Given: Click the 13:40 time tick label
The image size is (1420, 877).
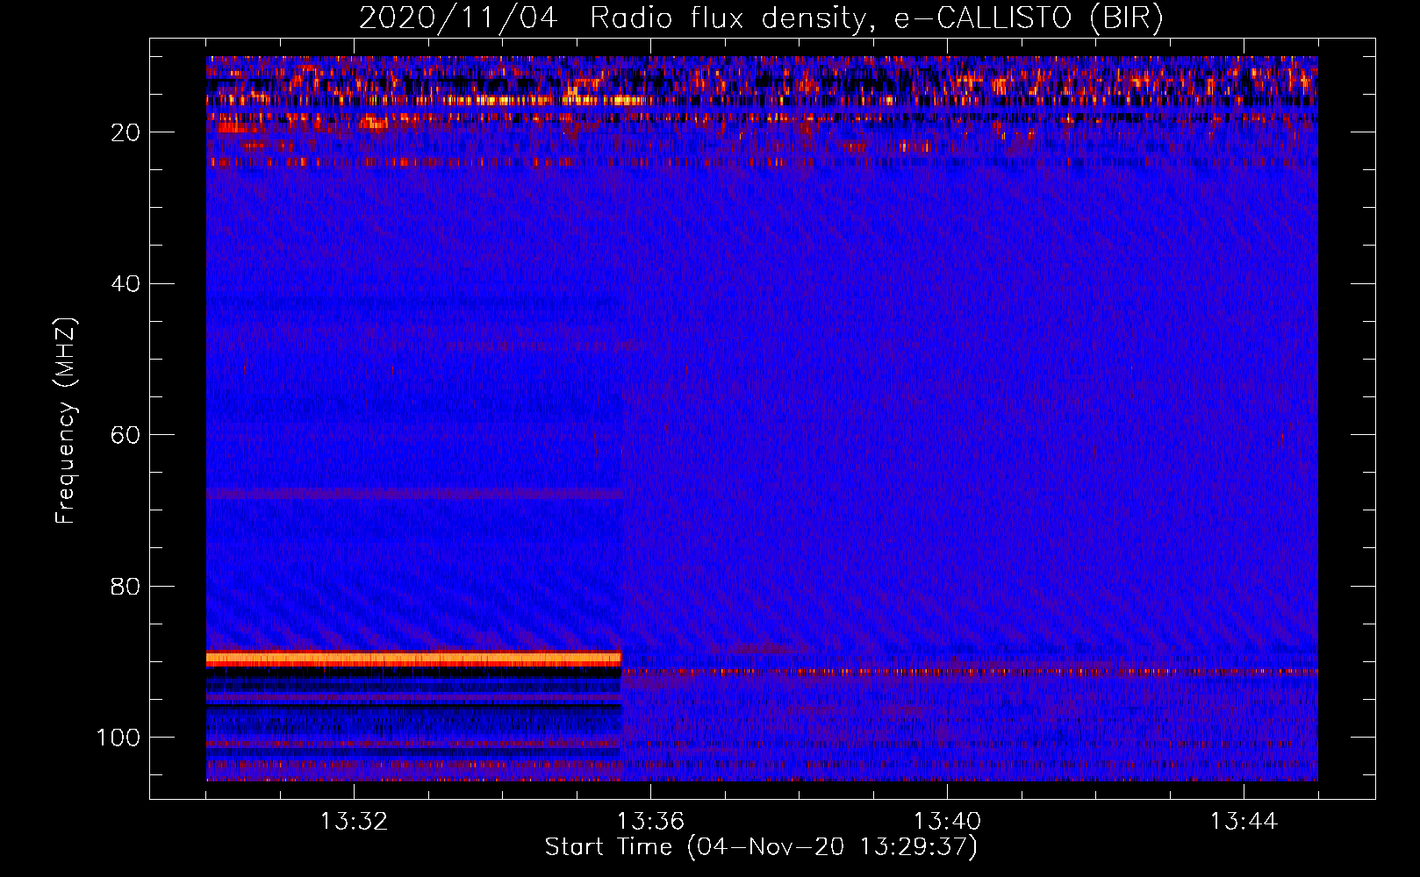Looking at the screenshot, I should tap(947, 822).
